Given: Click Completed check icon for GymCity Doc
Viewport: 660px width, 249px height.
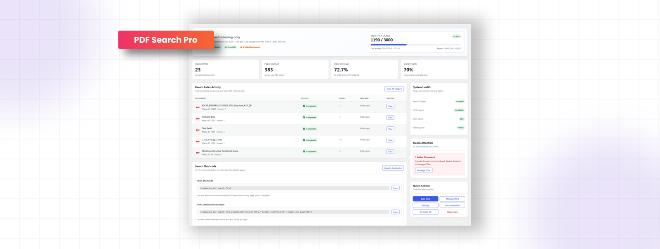Looking at the screenshot, I should point(304,117).
